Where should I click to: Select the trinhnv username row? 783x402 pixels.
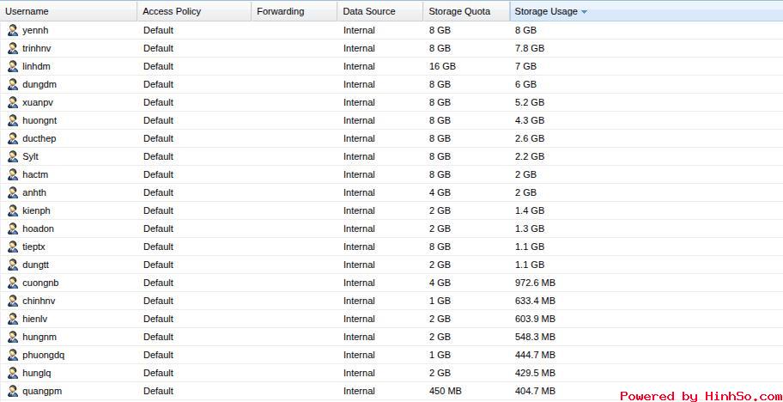(37, 48)
